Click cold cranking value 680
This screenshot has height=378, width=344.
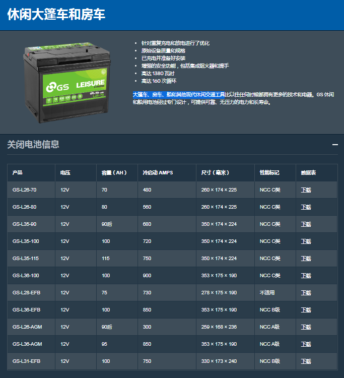click(x=147, y=224)
